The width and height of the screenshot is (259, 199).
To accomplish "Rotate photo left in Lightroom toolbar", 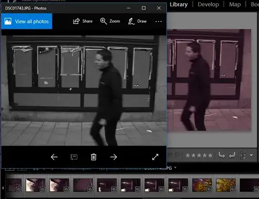I will coord(222,155).
